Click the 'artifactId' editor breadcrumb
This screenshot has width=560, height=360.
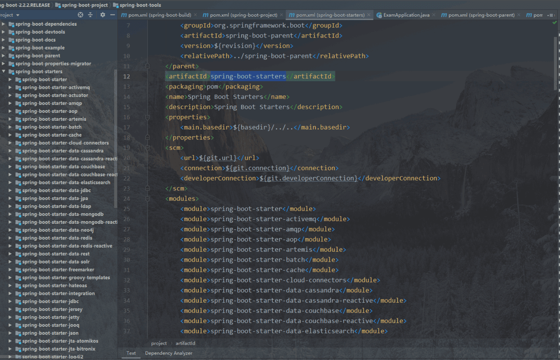[185, 343]
